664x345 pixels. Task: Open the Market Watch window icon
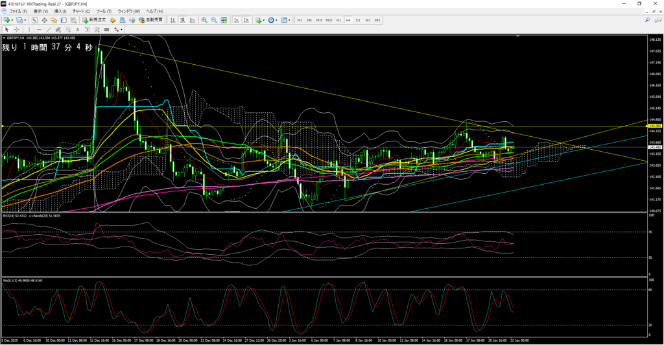[34, 20]
